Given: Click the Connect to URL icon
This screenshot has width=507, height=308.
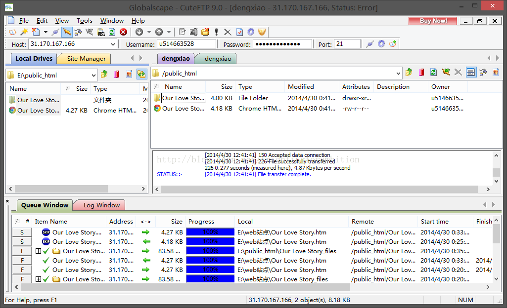Looking at the screenshot, I should 101,32.
